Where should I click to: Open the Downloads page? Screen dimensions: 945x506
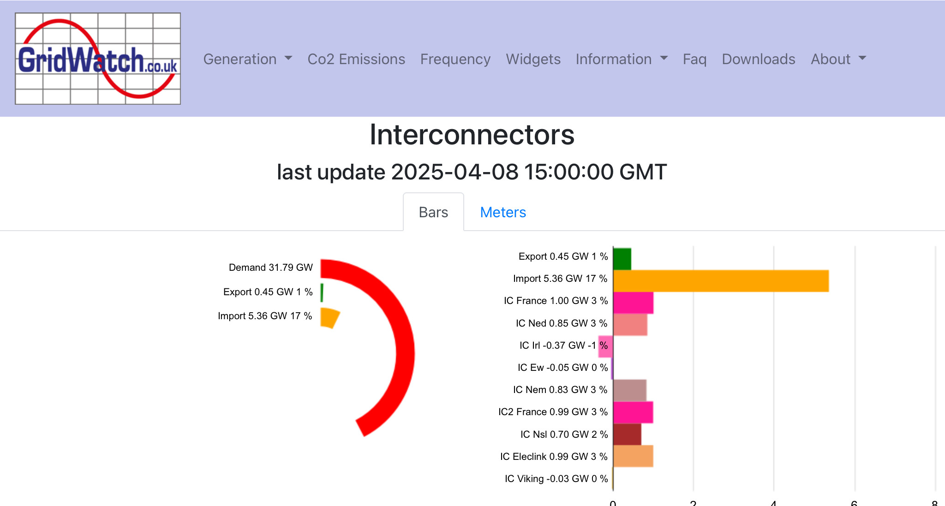[x=759, y=59]
